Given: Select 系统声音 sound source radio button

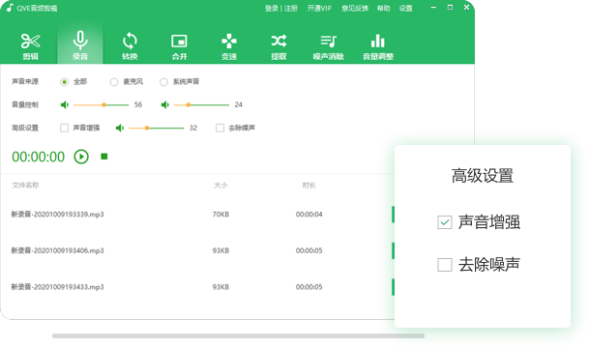Looking at the screenshot, I should point(163,82).
